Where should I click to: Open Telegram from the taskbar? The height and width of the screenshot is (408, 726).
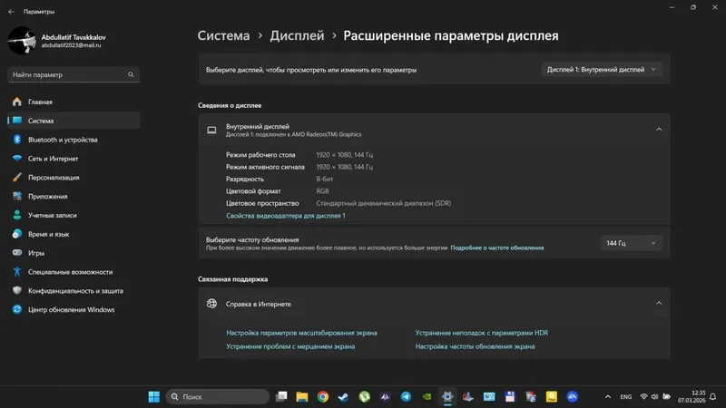pyautogui.click(x=406, y=397)
